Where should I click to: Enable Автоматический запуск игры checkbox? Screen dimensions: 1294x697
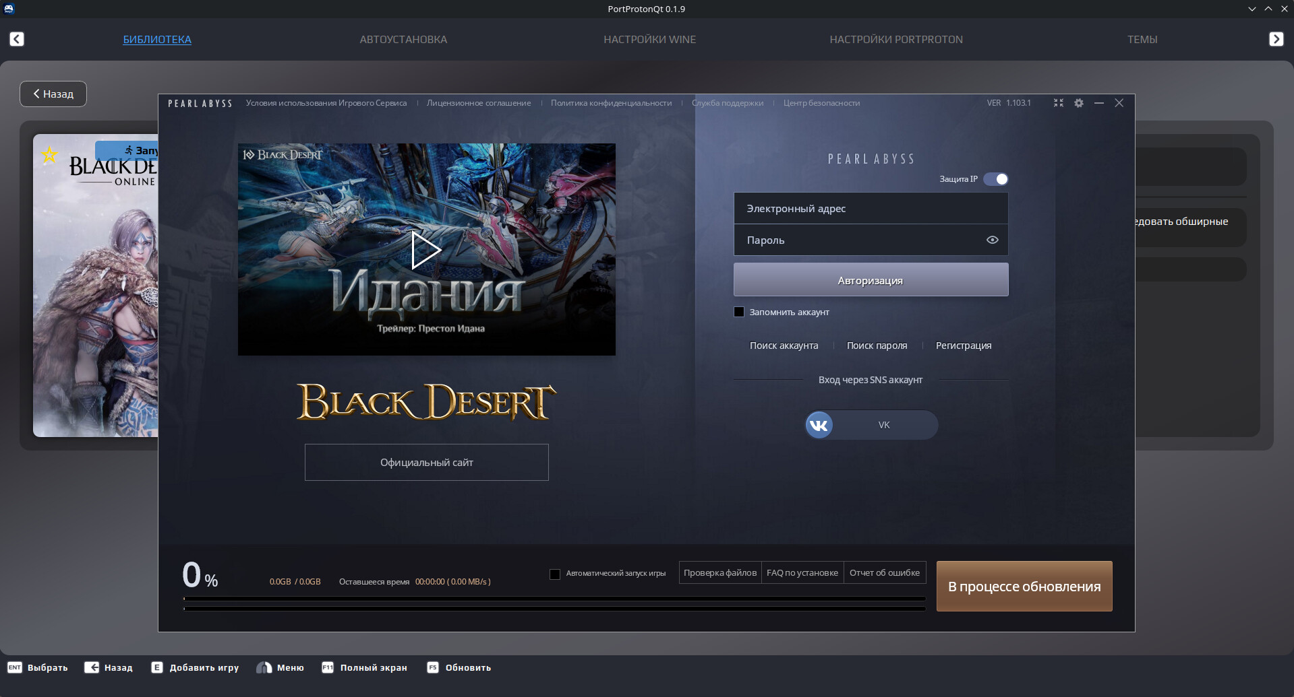(x=555, y=574)
